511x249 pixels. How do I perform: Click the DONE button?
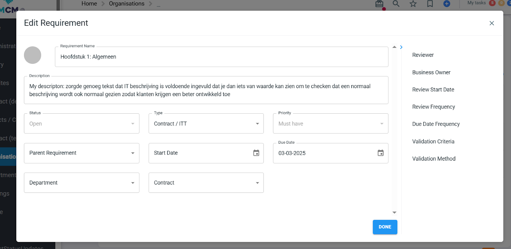point(385,227)
